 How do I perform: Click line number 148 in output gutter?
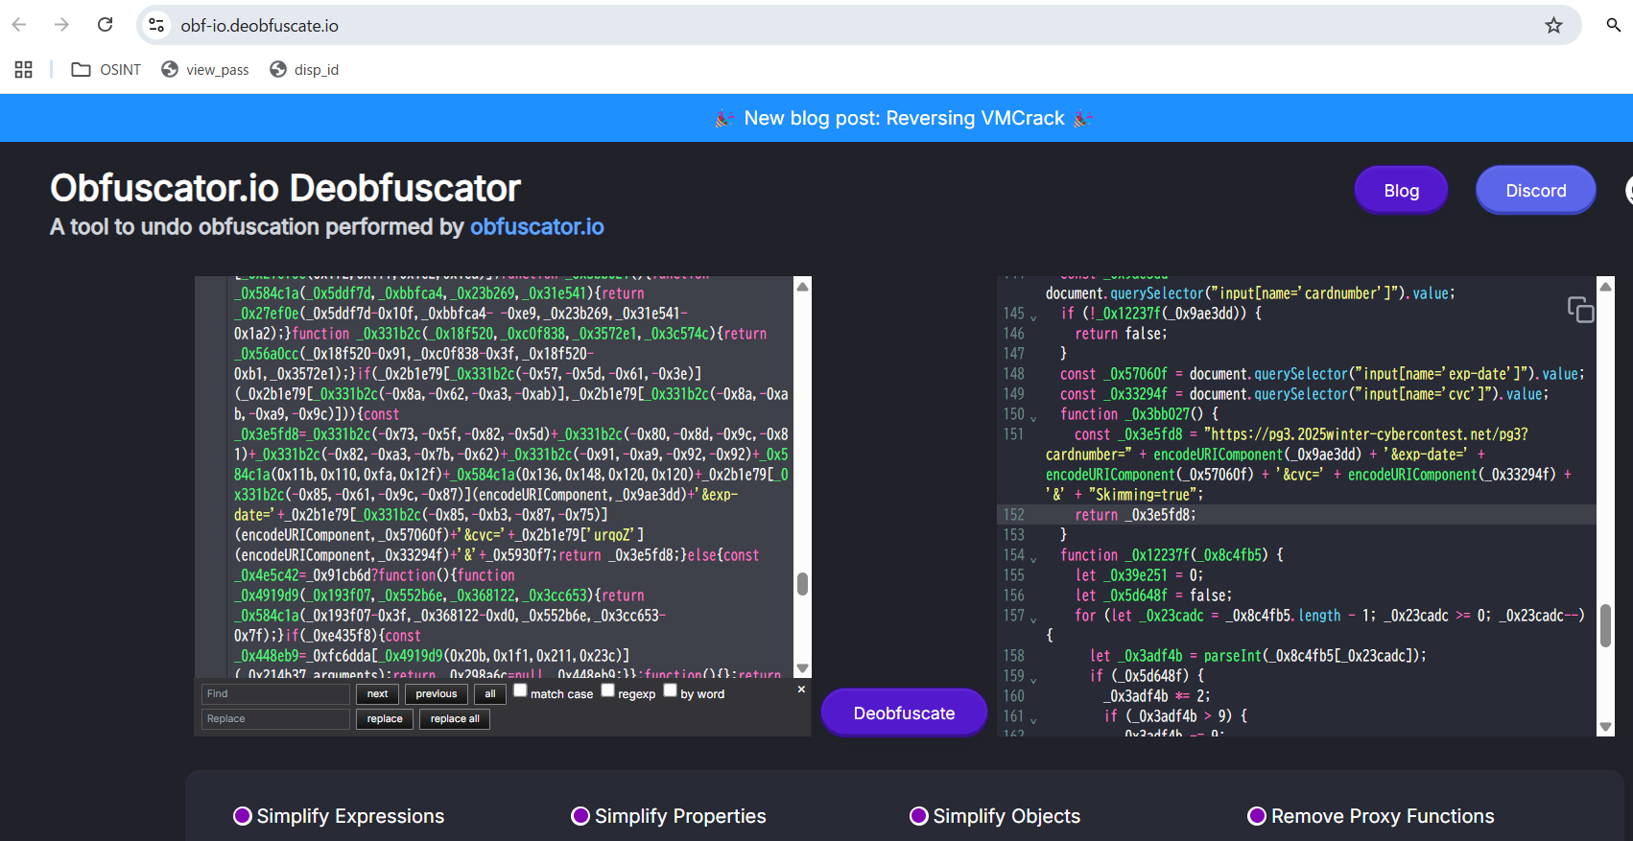[x=1013, y=374]
